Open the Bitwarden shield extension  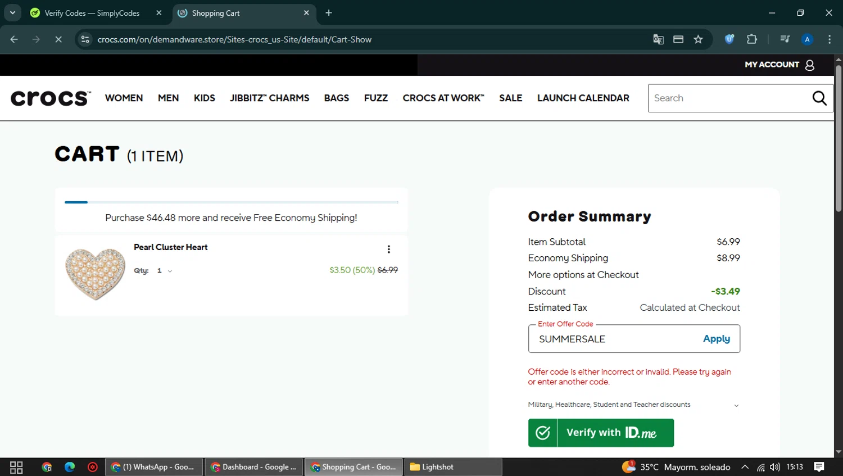(729, 39)
